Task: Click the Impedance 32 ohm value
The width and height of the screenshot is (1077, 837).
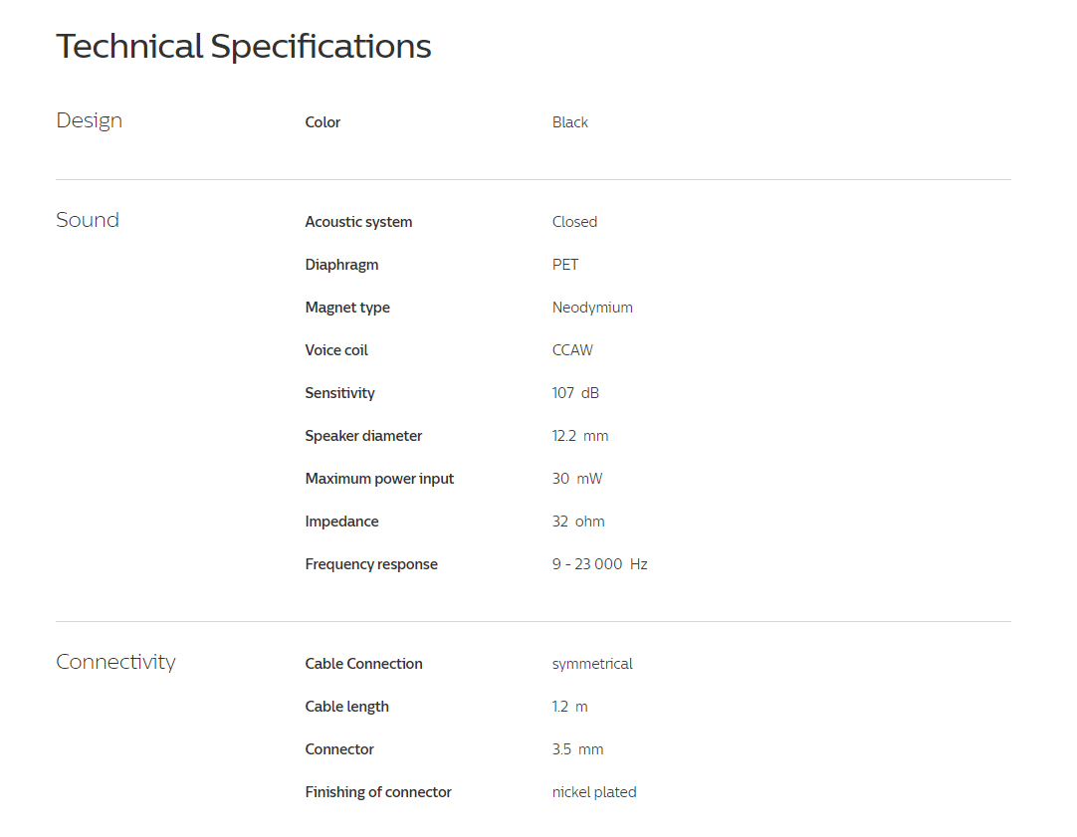Action: (578, 522)
